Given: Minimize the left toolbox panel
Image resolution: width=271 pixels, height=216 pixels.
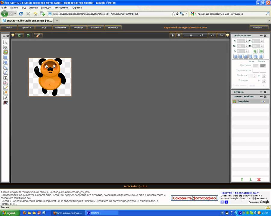Looking at the screenshot, I should [x=4, y=36].
